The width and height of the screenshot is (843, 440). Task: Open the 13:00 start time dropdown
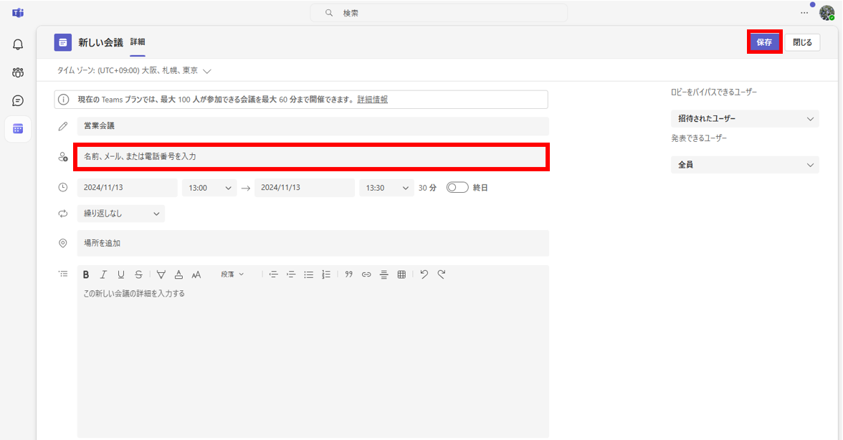tap(209, 188)
